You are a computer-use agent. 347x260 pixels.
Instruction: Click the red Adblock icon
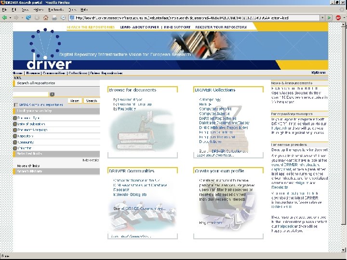338,18
